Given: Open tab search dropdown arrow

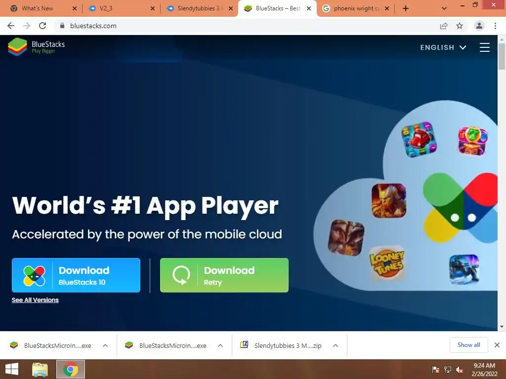Looking at the screenshot, I should point(444,8).
